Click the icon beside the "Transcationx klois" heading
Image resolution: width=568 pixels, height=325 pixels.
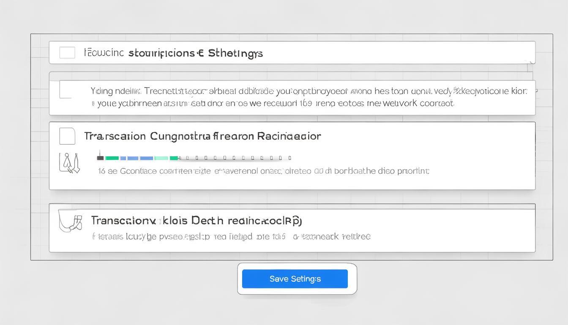coord(71,221)
